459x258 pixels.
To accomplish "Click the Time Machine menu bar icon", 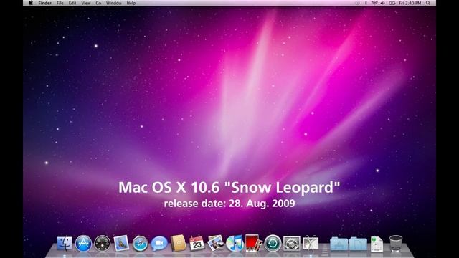I will point(357,3).
